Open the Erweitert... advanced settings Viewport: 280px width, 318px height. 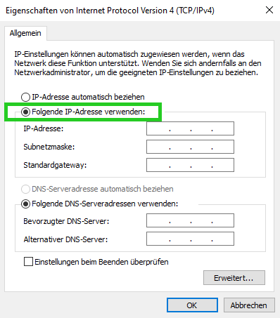[x=234, y=278]
